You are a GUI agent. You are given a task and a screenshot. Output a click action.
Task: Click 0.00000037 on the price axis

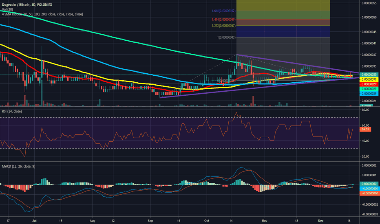(369, 55)
